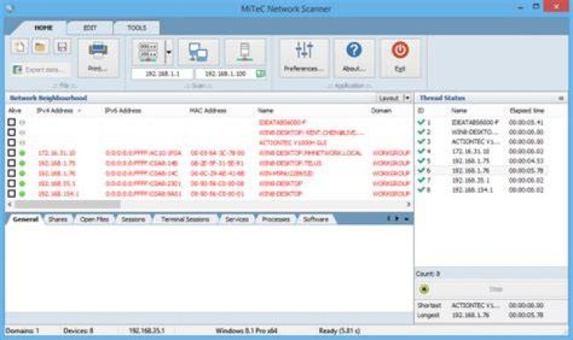Click the round Stop icon under Count
The width and height of the screenshot is (573, 340).
[424, 289]
